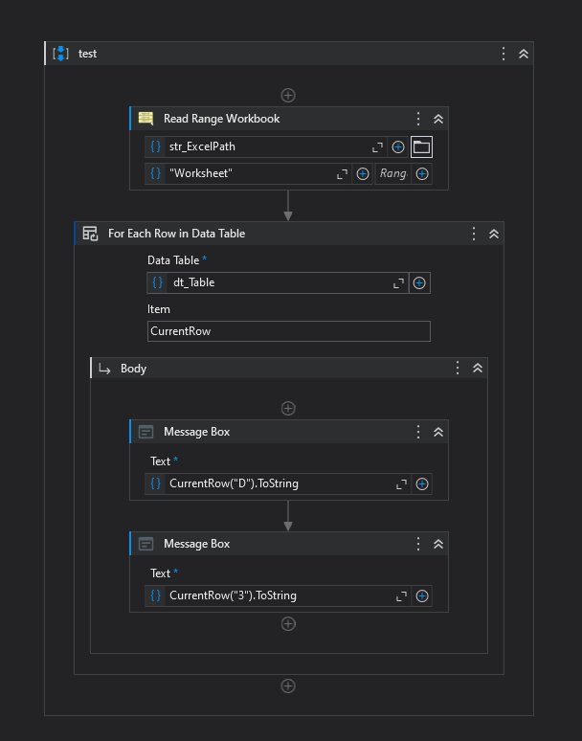Image resolution: width=582 pixels, height=741 pixels.
Task: Collapse the test sequence container
Action: point(524,54)
